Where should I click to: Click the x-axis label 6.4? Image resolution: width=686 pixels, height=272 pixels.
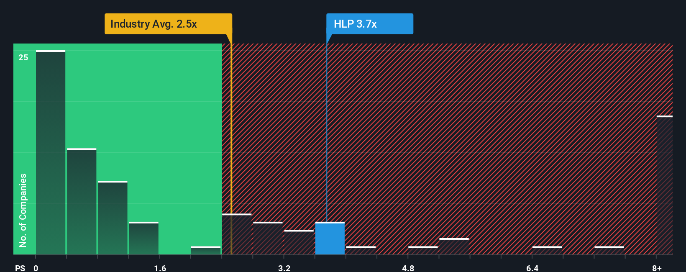pos(532,268)
